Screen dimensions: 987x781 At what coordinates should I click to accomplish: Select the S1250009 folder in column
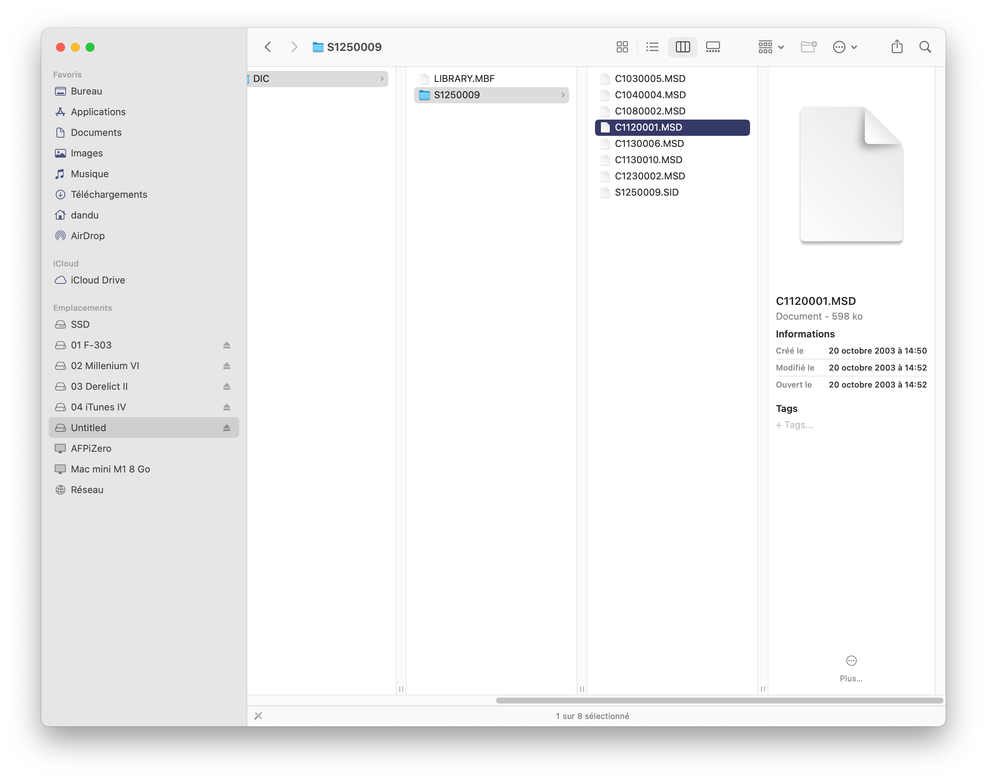(x=491, y=94)
